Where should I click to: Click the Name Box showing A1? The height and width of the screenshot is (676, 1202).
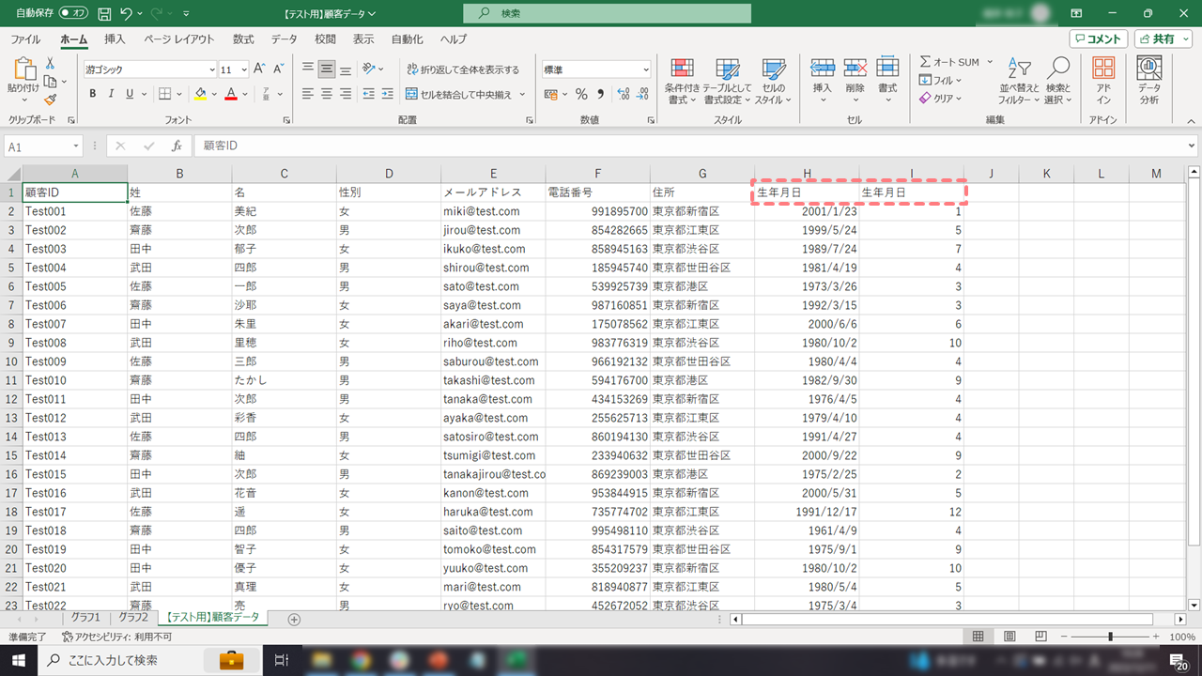tap(43, 146)
